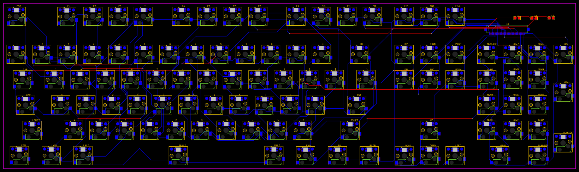Select the LWIN key footprint
The image size is (579, 172).
[x=51, y=156]
